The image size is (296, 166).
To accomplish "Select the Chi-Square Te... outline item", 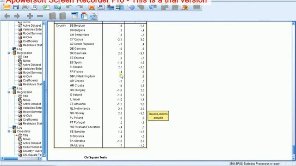I will pos(32,155).
